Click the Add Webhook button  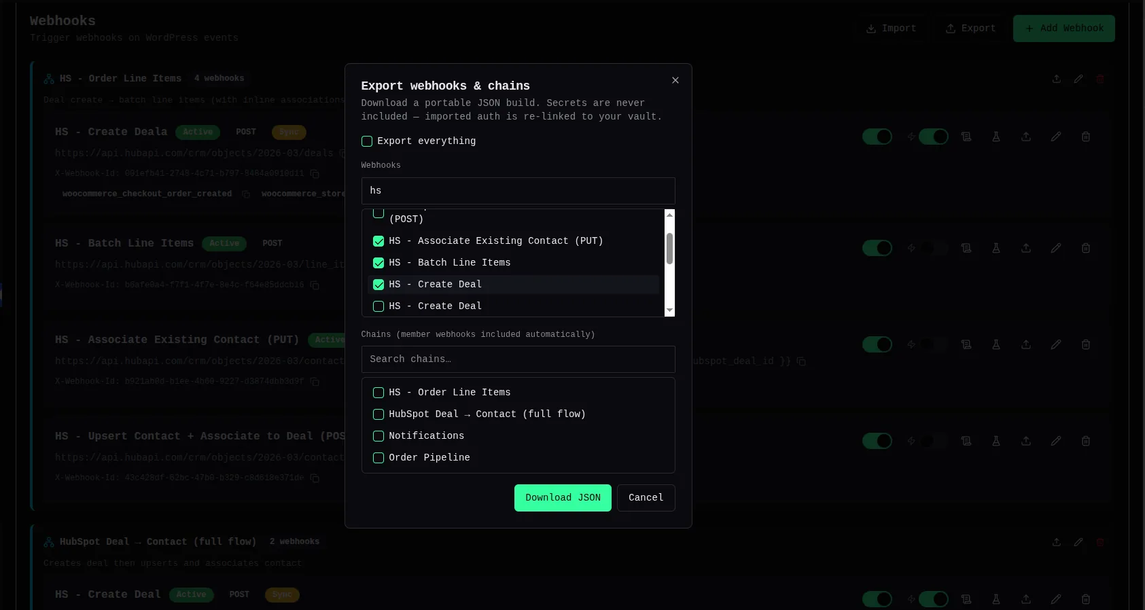click(x=1063, y=29)
